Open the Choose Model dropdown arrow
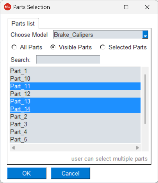Image resolution: width=158 pixels, height=183 pixels. (145, 35)
